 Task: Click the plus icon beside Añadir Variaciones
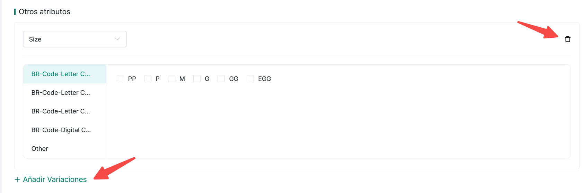pos(17,180)
